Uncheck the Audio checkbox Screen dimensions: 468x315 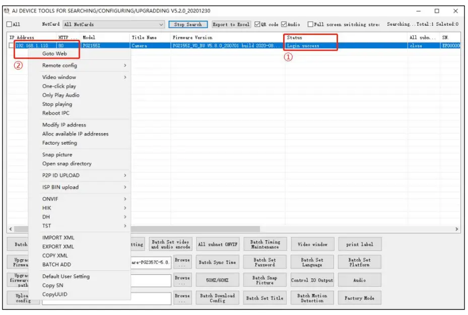point(284,25)
